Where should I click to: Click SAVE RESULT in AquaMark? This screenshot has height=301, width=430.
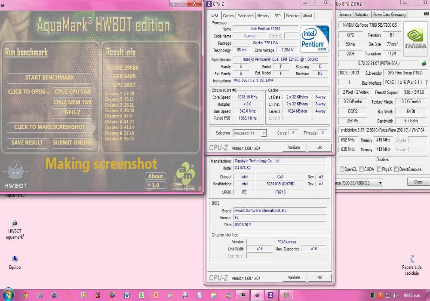[27, 142]
